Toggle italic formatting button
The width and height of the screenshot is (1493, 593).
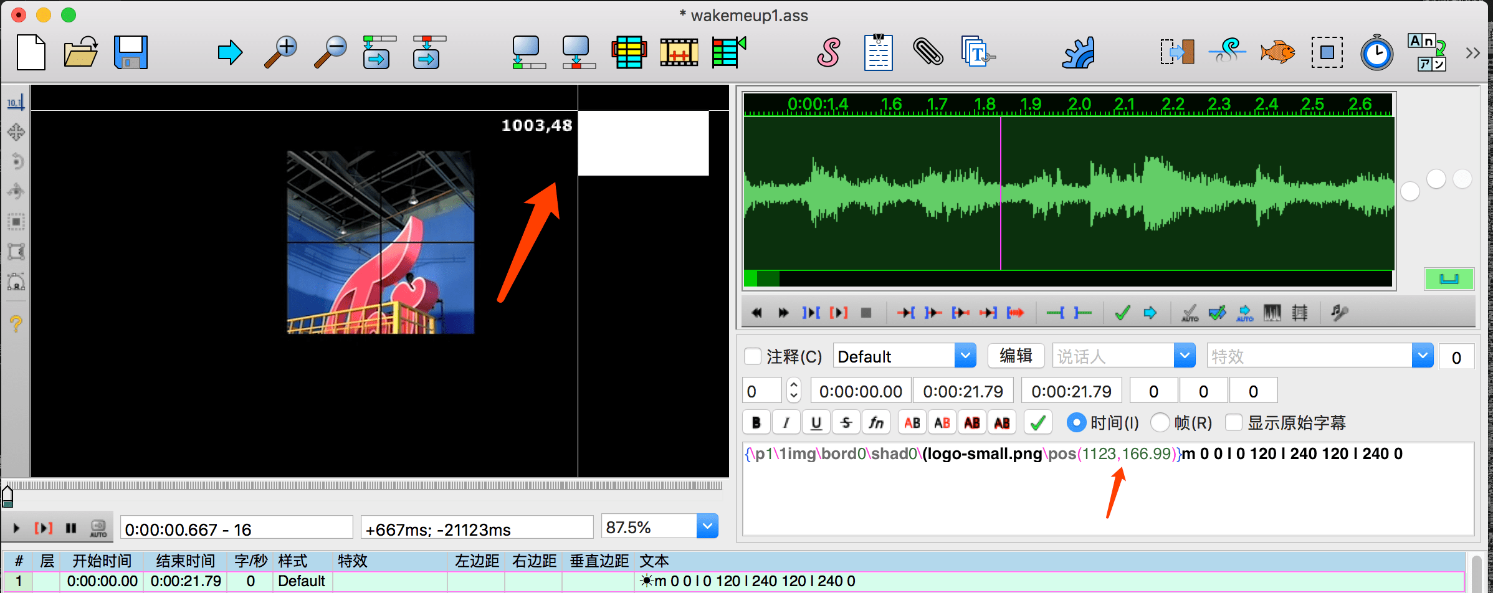(786, 423)
